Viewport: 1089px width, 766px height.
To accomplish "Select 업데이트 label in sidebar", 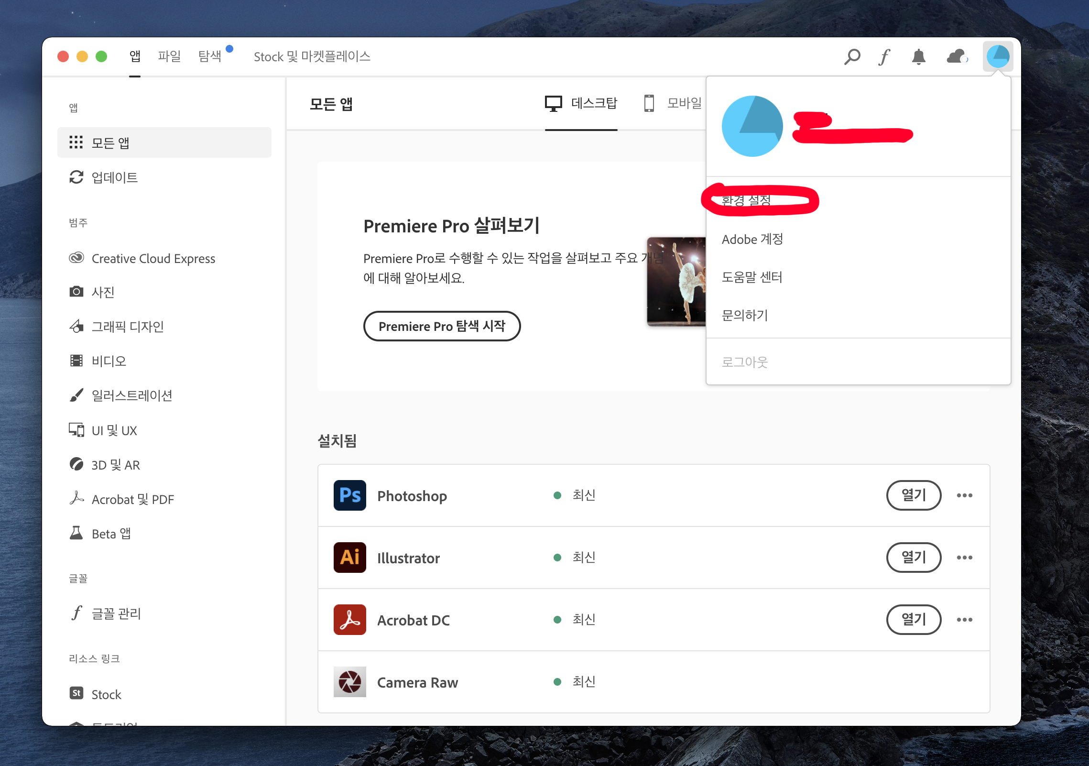I will coord(115,177).
